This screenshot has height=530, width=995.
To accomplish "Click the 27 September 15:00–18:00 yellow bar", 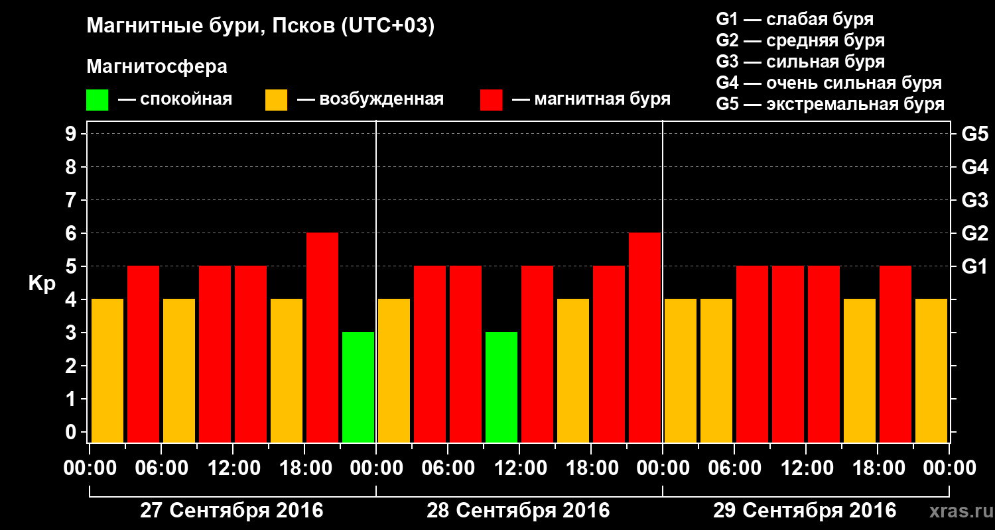I will click(x=287, y=370).
